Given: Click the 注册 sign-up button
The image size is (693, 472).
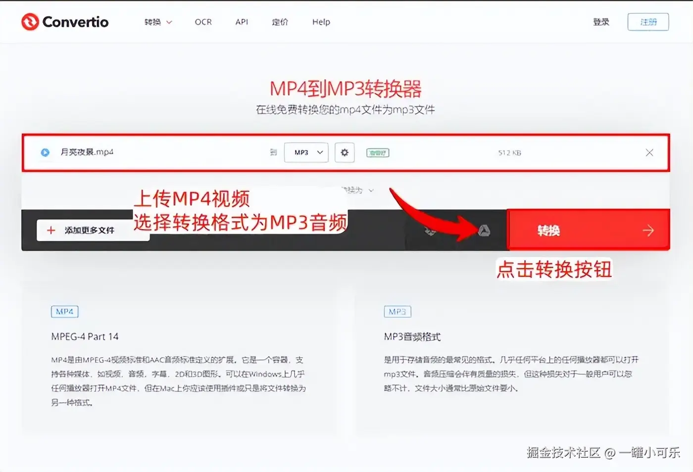Looking at the screenshot, I should [x=648, y=22].
